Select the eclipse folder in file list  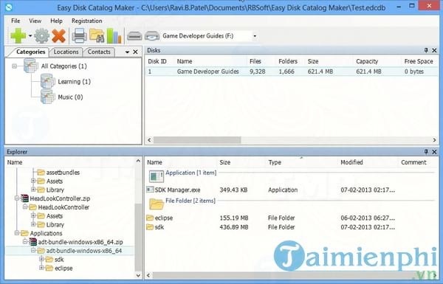164,218
